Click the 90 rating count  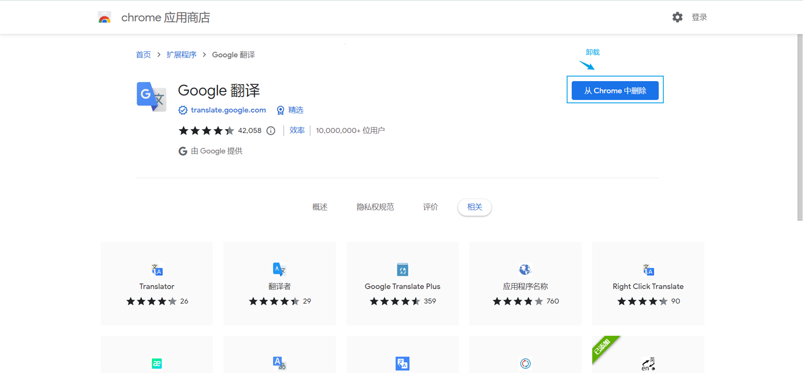(x=676, y=301)
